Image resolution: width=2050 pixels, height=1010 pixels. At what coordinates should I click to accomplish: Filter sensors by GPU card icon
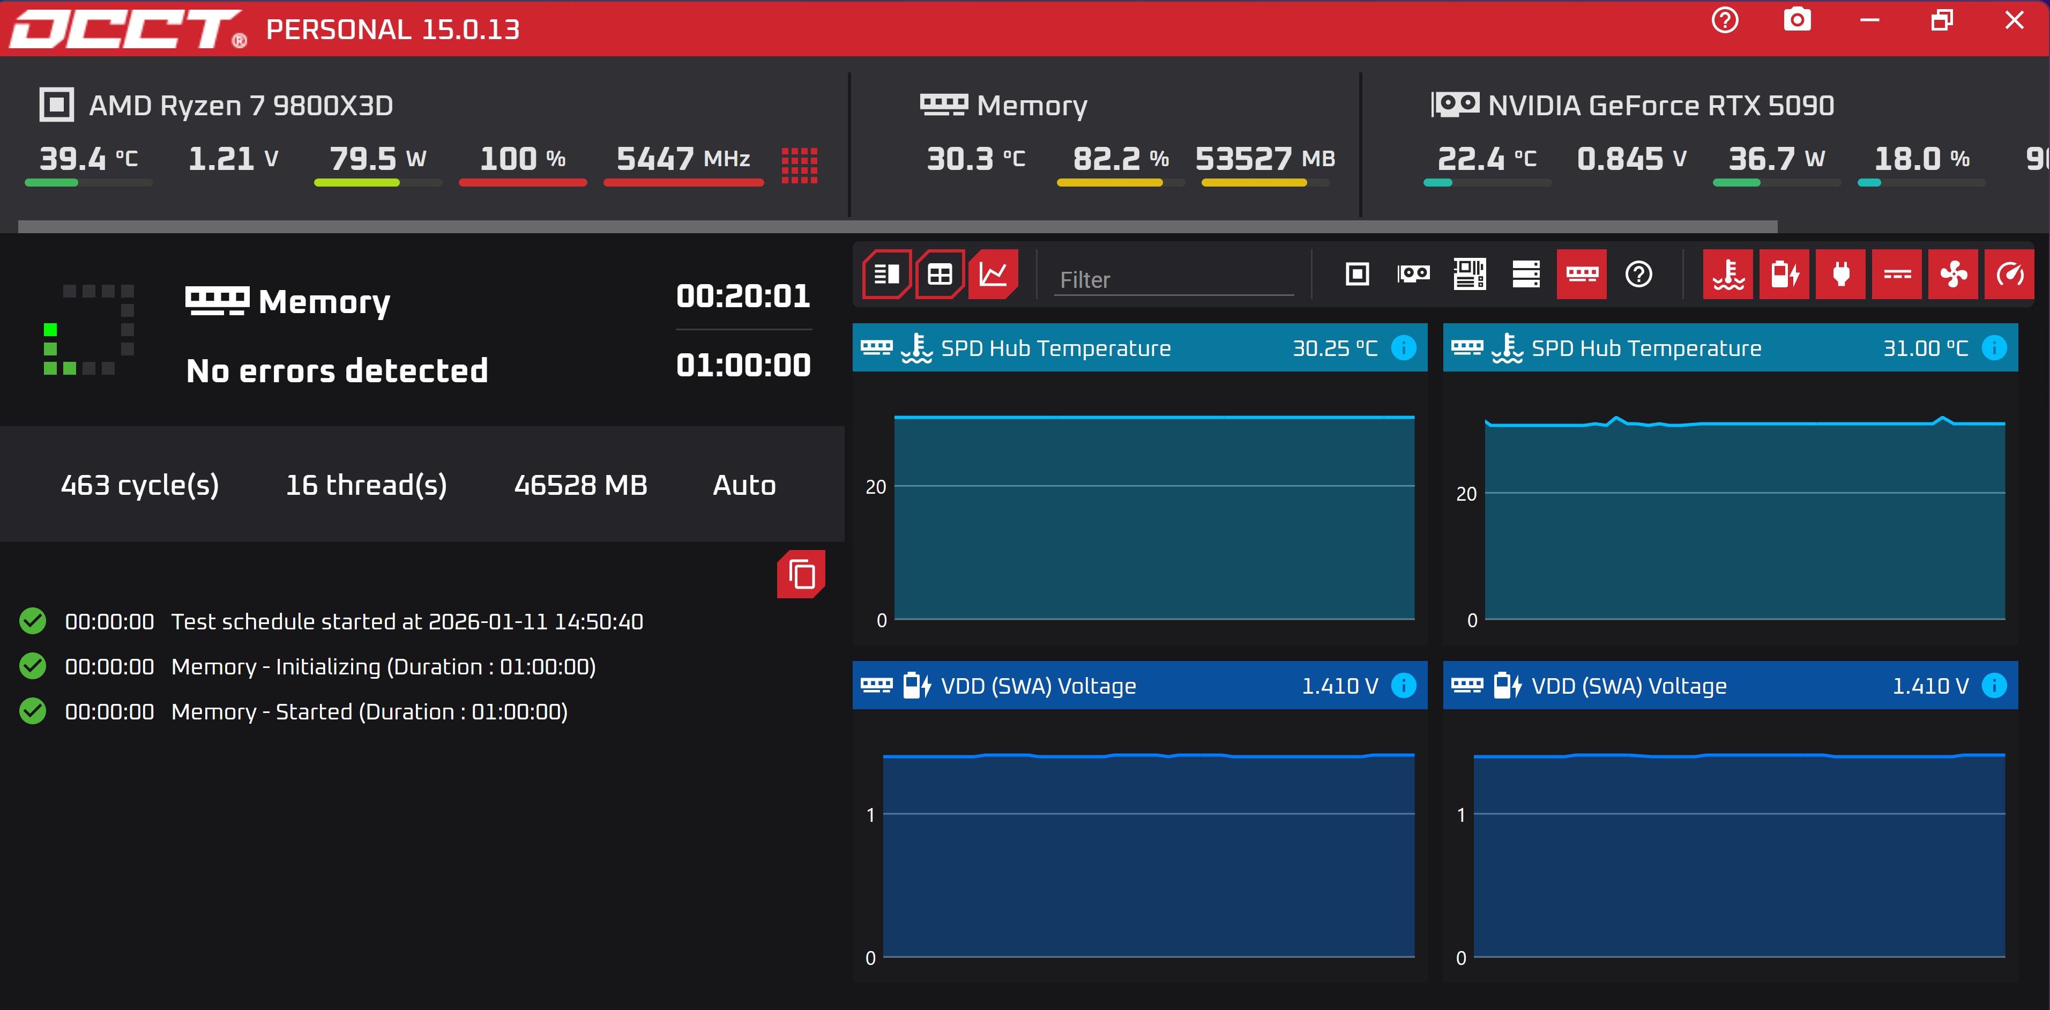[1413, 274]
